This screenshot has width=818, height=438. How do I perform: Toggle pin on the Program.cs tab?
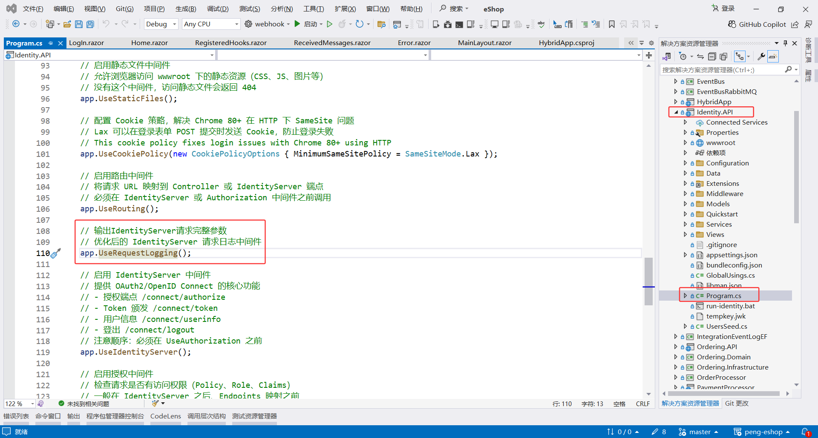[51, 43]
